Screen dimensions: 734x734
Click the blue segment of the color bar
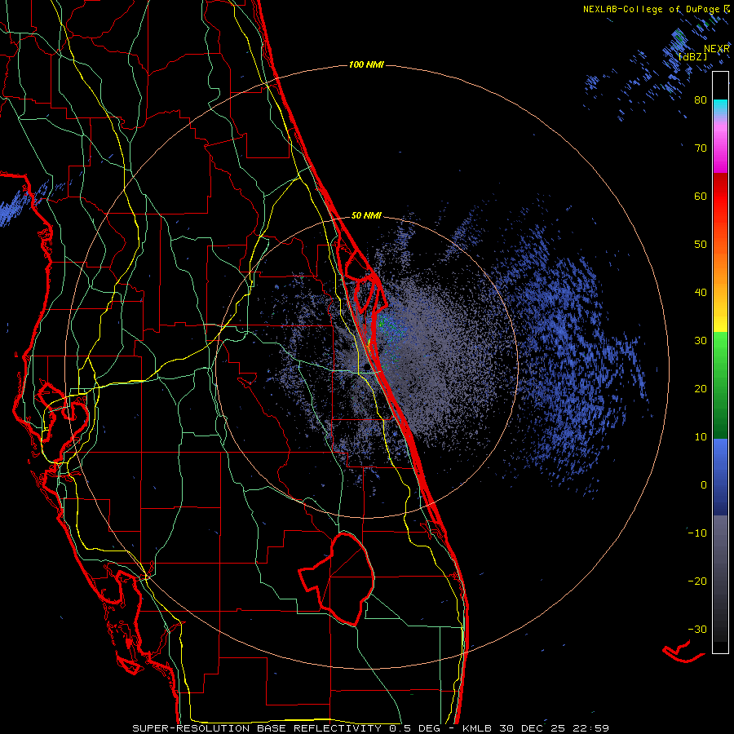tap(720, 476)
